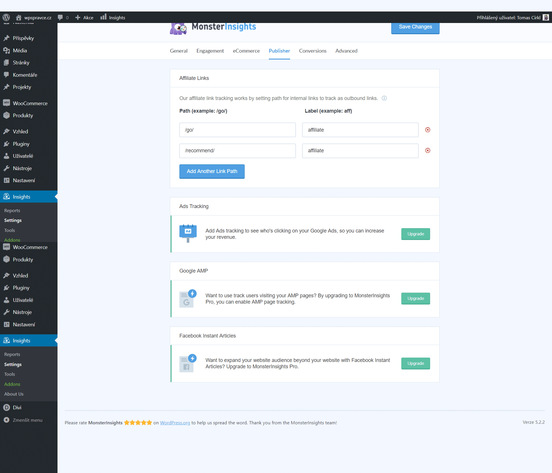This screenshot has width=552, height=473.
Task: Switch to the Advanced tab
Action: (346, 51)
